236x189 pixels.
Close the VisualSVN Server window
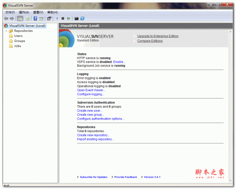[227, 5]
